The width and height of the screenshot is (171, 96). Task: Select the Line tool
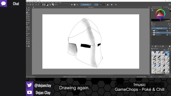point(29,13)
